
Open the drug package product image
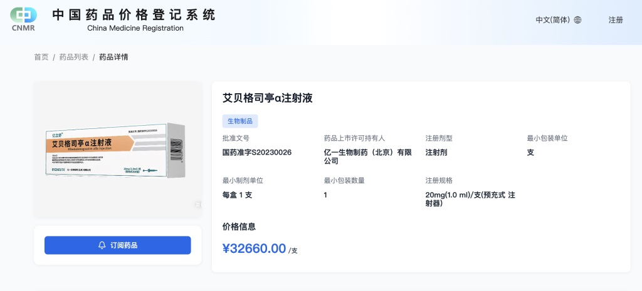point(117,150)
